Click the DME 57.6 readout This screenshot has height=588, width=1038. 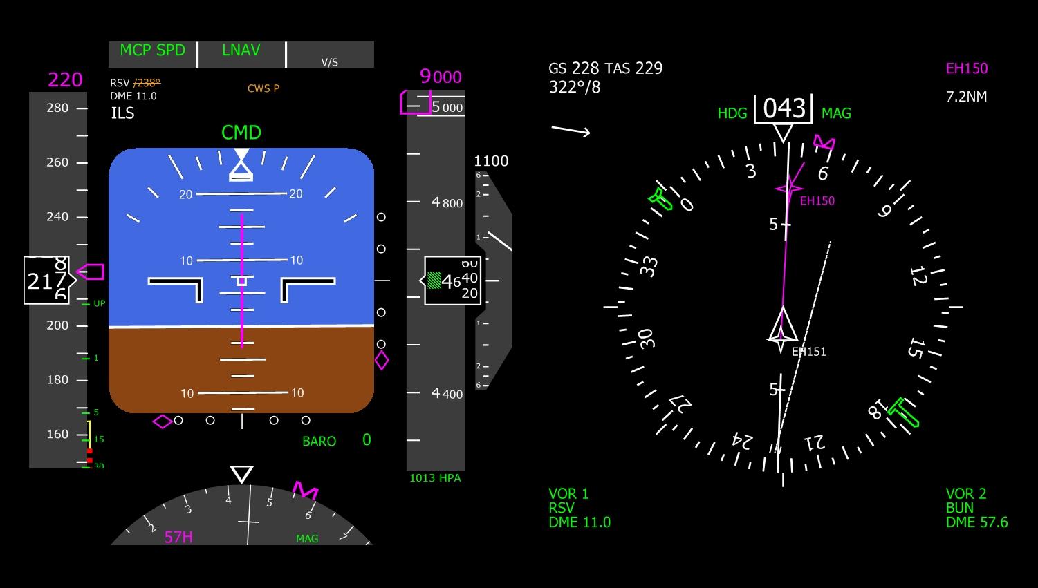tap(977, 522)
